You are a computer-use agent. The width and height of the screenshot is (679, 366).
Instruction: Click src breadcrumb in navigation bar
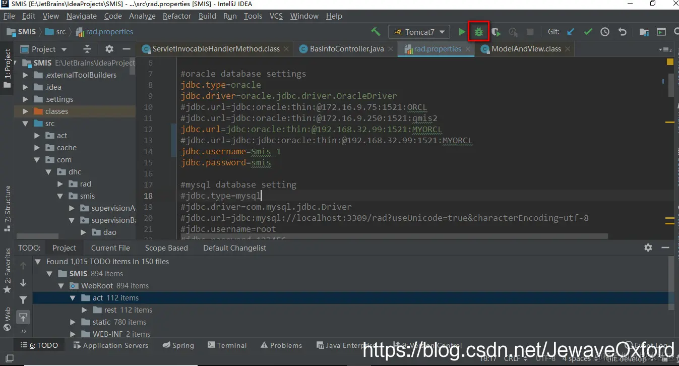55,32
